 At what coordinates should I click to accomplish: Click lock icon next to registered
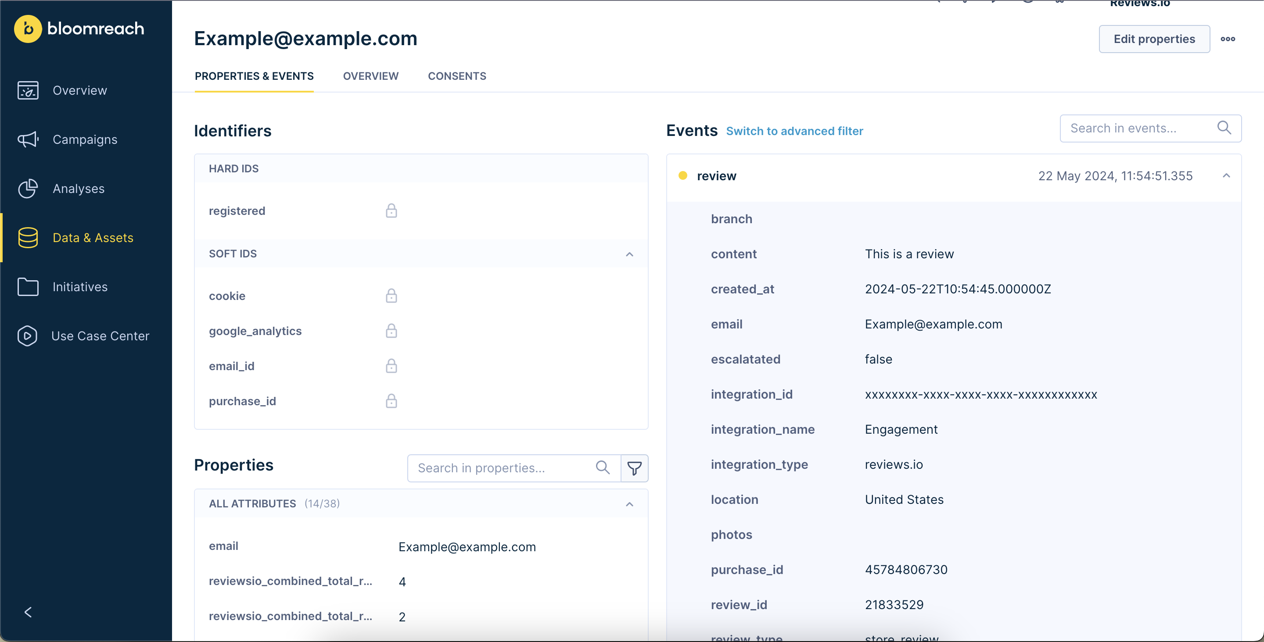click(x=391, y=211)
